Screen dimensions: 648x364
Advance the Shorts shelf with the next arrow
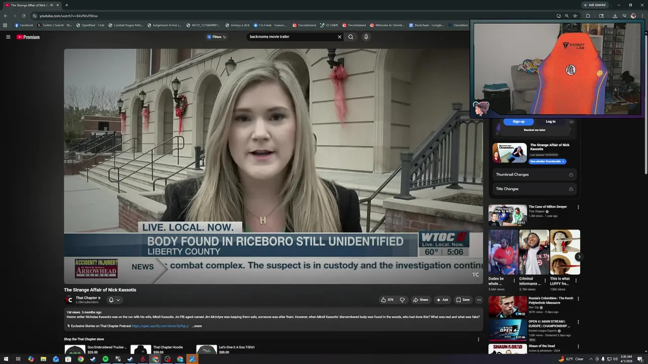pyautogui.click(x=579, y=257)
